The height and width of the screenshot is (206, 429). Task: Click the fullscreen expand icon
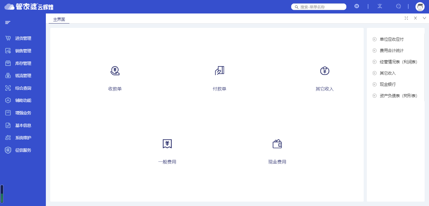[x=406, y=18]
